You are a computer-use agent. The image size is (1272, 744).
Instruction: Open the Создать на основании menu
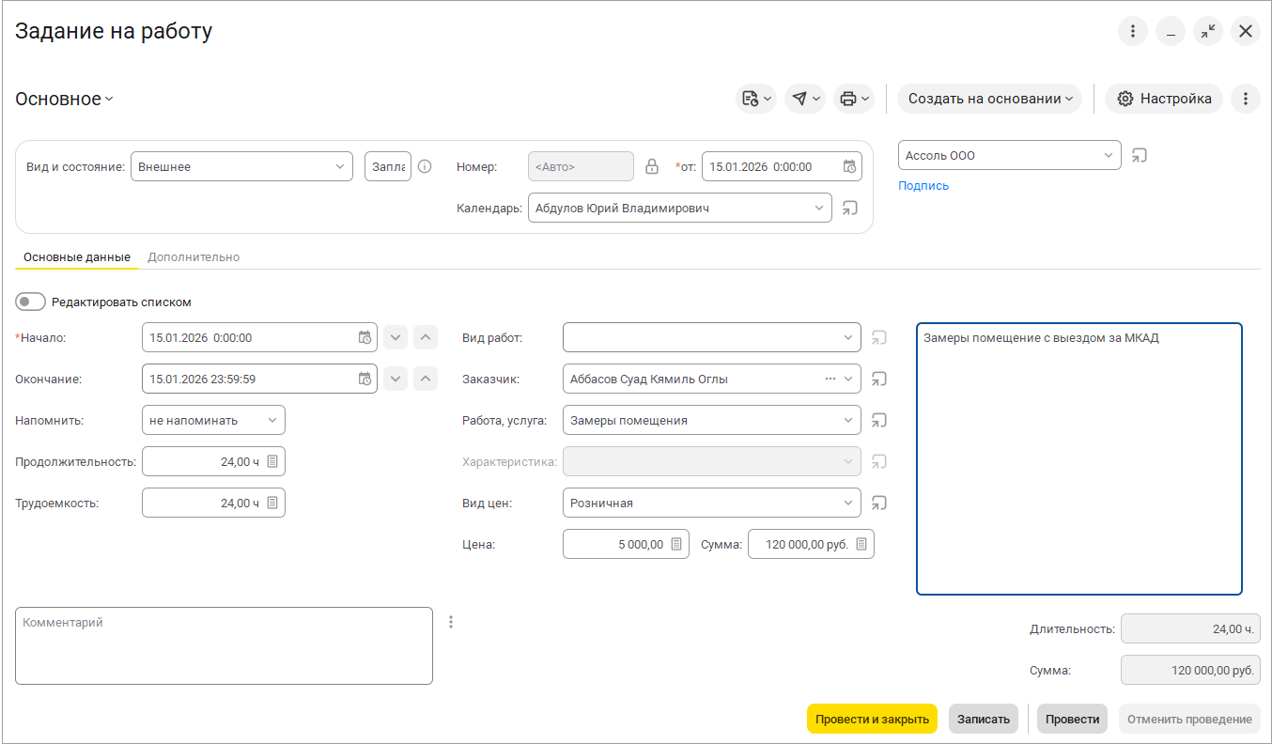(989, 99)
